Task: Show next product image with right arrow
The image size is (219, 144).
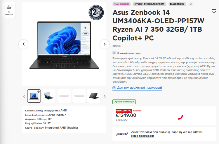Action: (105, 44)
